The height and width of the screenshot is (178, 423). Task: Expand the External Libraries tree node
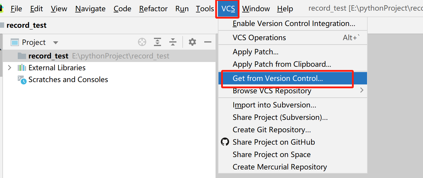pos(9,68)
